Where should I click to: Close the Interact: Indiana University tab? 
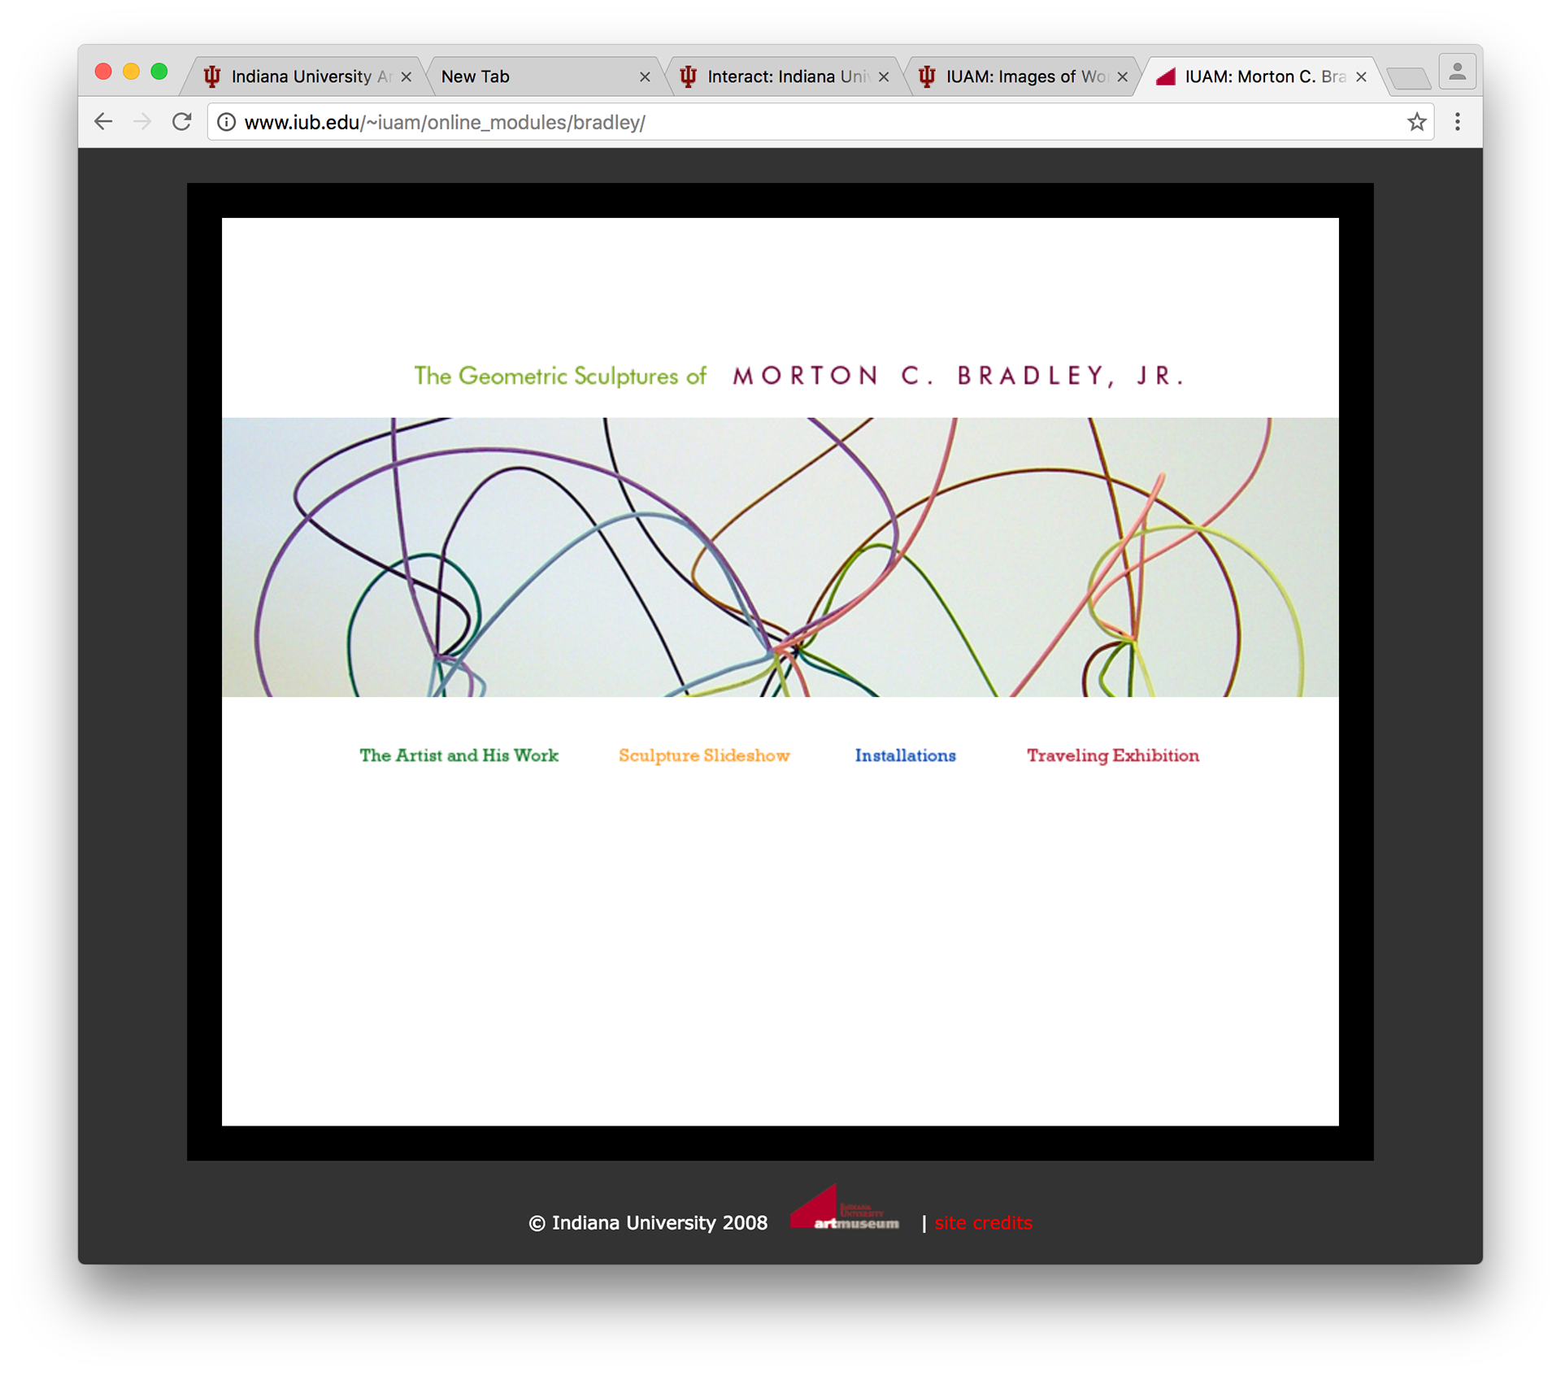pos(884,77)
